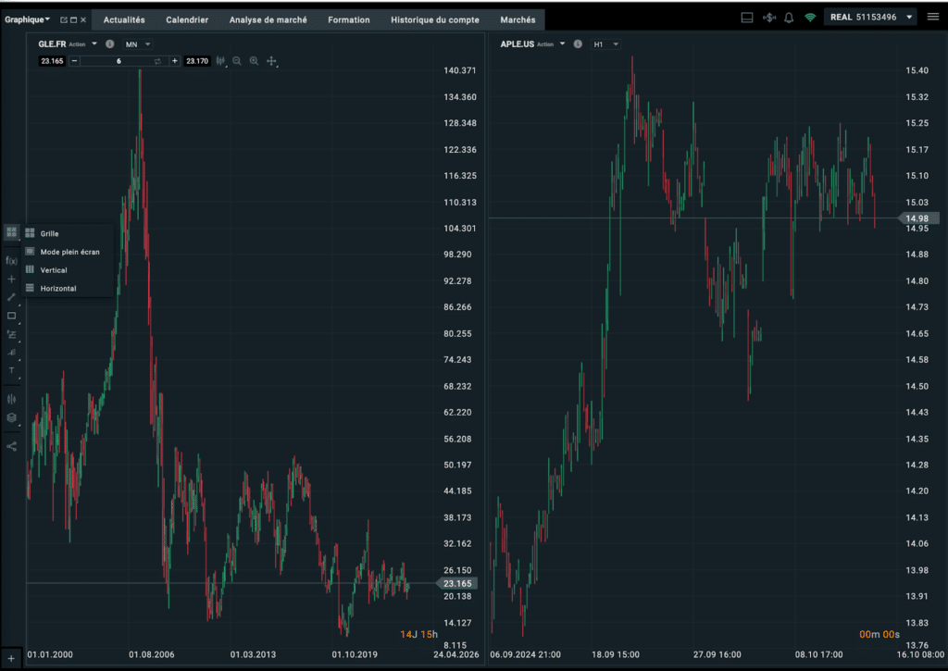Expand APLE.US symbol dropdown arrow
Image resolution: width=948 pixels, height=671 pixels.
coord(562,44)
